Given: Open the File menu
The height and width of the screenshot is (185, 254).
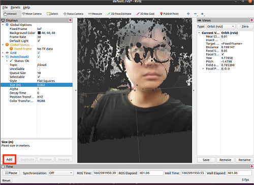Looking at the screenshot, I should [5, 8].
